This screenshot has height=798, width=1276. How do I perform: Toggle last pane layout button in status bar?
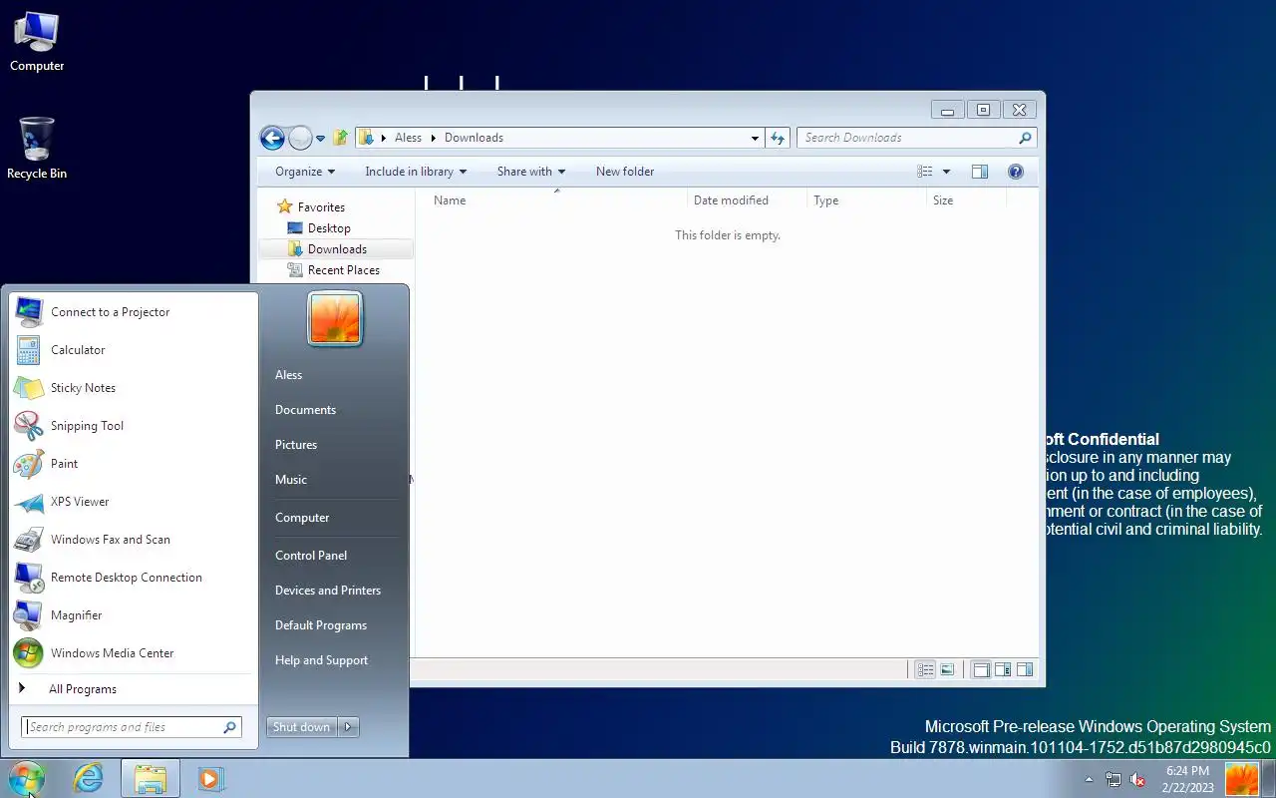pyautogui.click(x=1025, y=670)
